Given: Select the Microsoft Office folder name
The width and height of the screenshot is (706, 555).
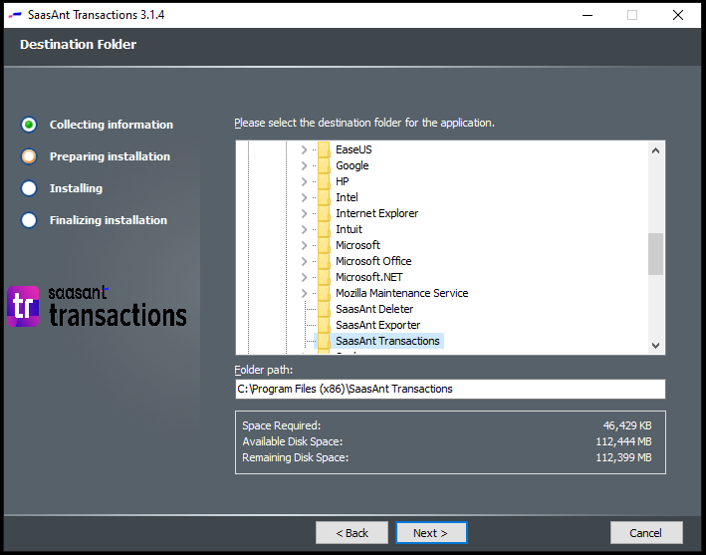Looking at the screenshot, I should (373, 261).
